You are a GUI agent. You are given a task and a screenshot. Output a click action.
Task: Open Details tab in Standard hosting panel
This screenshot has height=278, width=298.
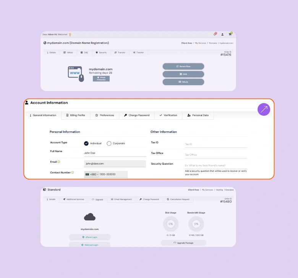tap(51, 199)
